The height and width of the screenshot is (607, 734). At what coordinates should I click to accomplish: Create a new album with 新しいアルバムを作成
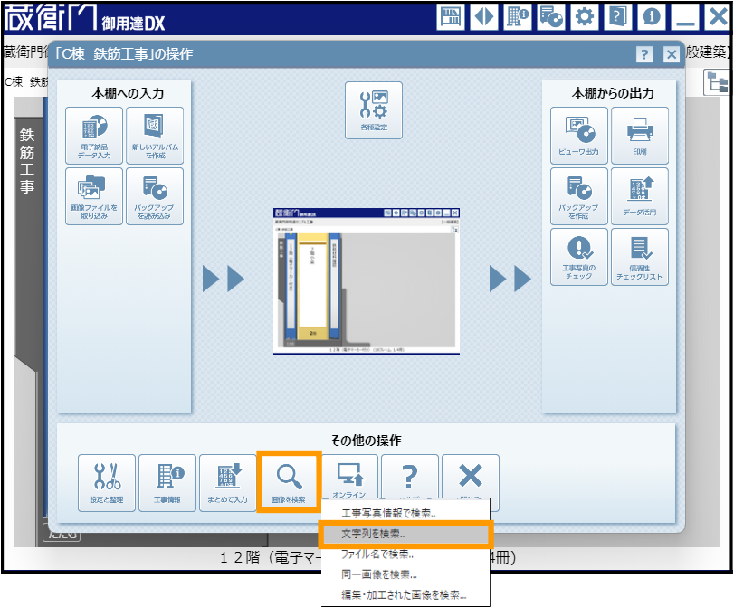click(155, 136)
